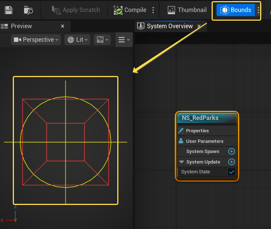Open Compile options menu dots

coord(153,10)
